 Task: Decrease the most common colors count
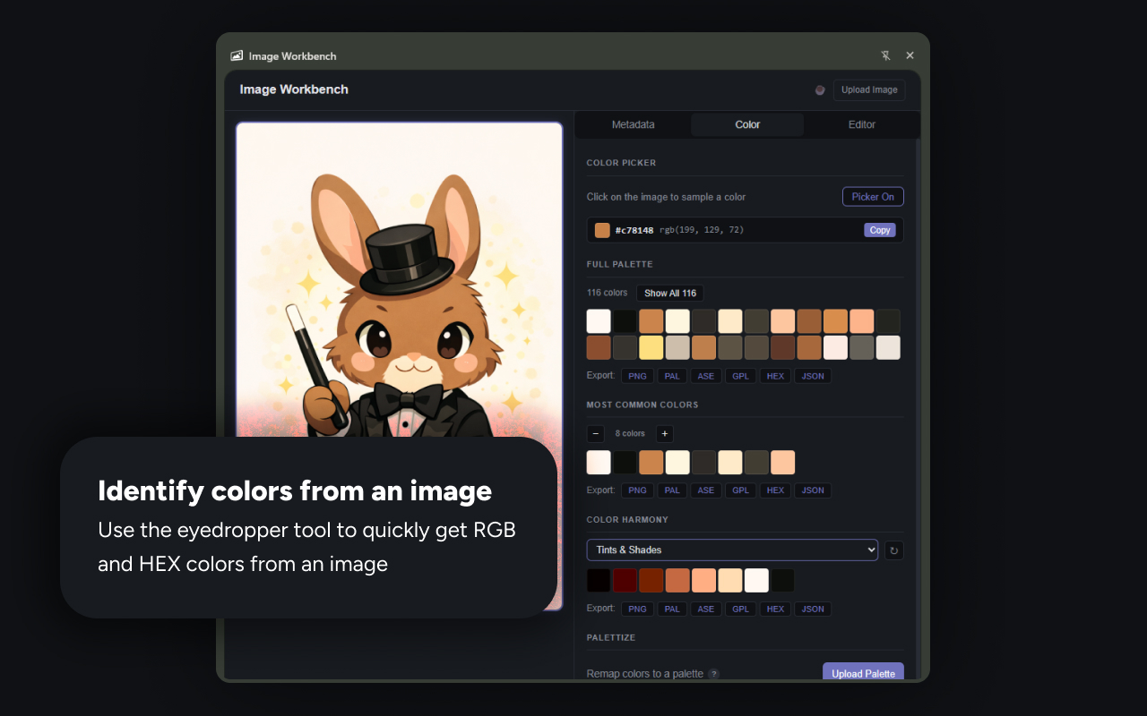tap(595, 433)
